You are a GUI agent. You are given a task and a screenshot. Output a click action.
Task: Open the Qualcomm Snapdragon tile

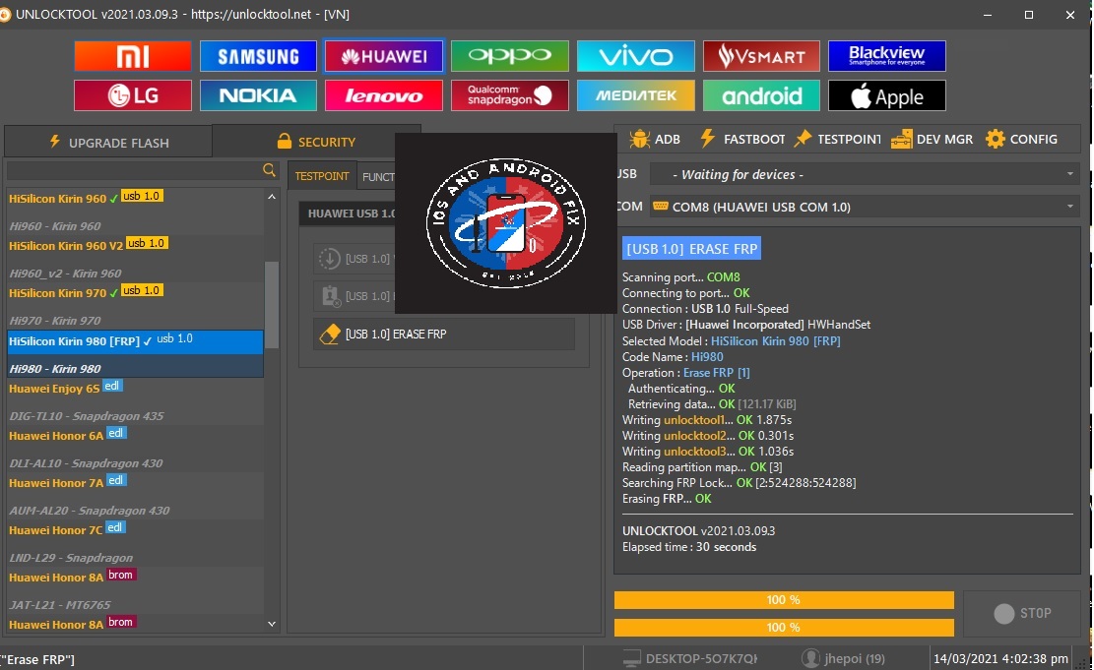[510, 95]
